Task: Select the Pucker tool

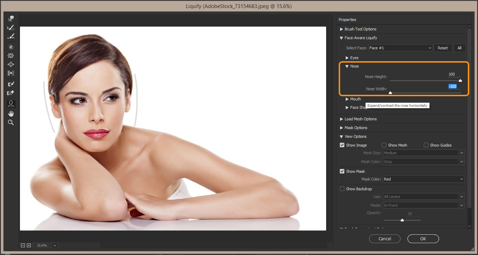Action: point(11,55)
